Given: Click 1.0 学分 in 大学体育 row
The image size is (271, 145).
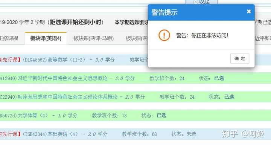Looking at the screenshot, I should tap(67, 115).
